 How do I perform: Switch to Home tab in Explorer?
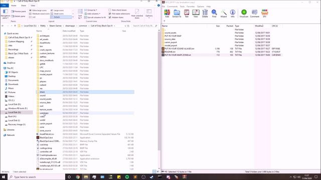coord(14,5)
